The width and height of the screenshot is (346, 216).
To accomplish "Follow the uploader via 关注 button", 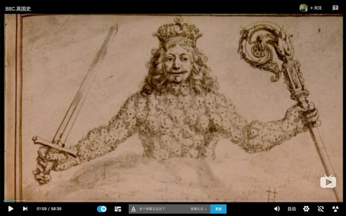I will [x=315, y=8].
